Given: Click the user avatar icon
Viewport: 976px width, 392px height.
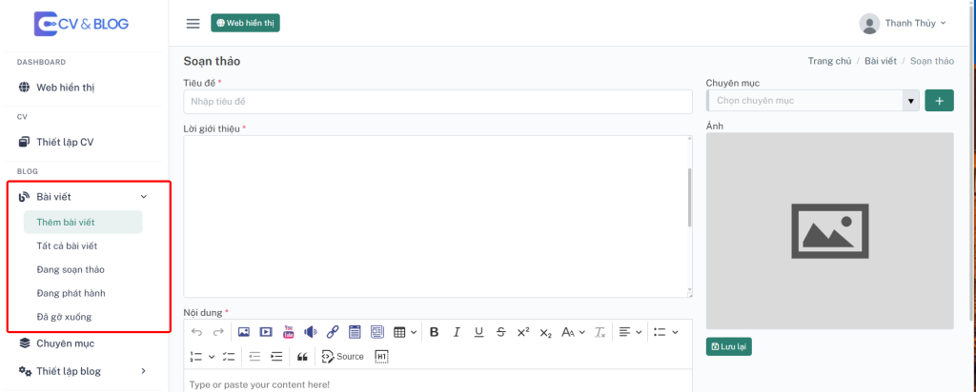Looking at the screenshot, I should (869, 24).
